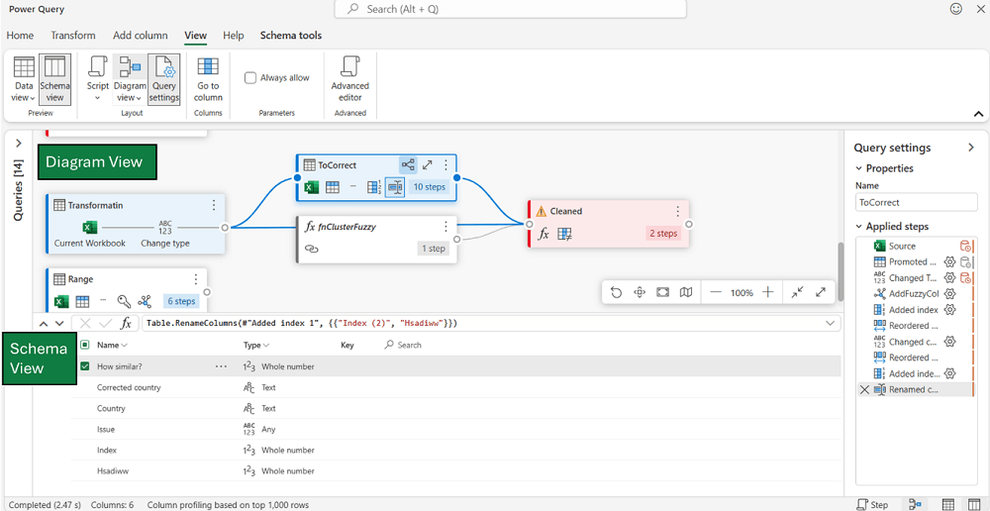Open the Type column filter dropdown
Screen dimensions: 990x511
pos(265,345)
